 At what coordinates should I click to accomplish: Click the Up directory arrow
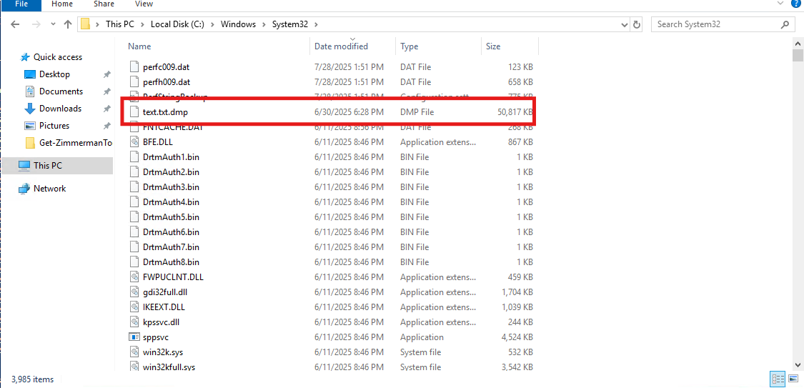[x=68, y=24]
